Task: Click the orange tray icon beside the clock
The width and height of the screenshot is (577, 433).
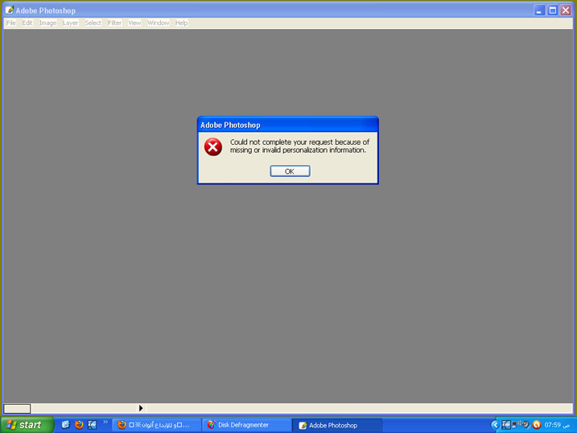Action: (537, 425)
